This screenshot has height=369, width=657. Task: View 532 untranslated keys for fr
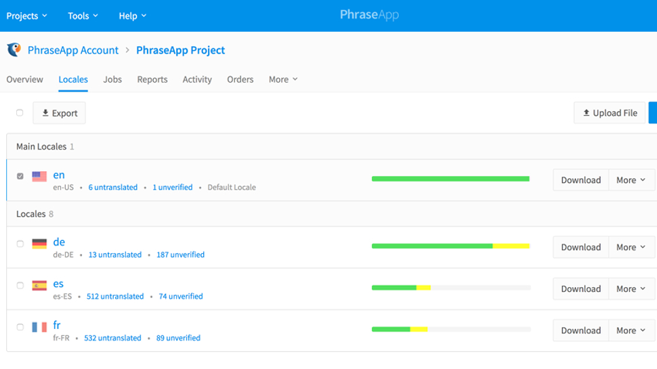tap(112, 338)
